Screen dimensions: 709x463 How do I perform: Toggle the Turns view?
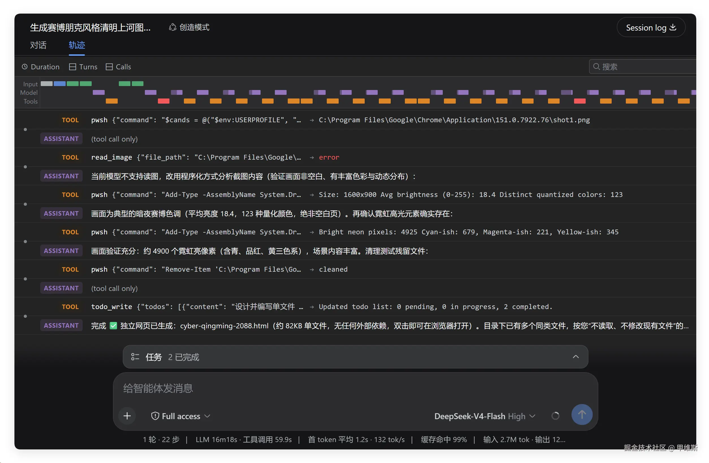83,67
